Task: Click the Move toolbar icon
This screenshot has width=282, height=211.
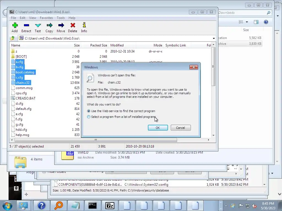Action: tap(61, 25)
